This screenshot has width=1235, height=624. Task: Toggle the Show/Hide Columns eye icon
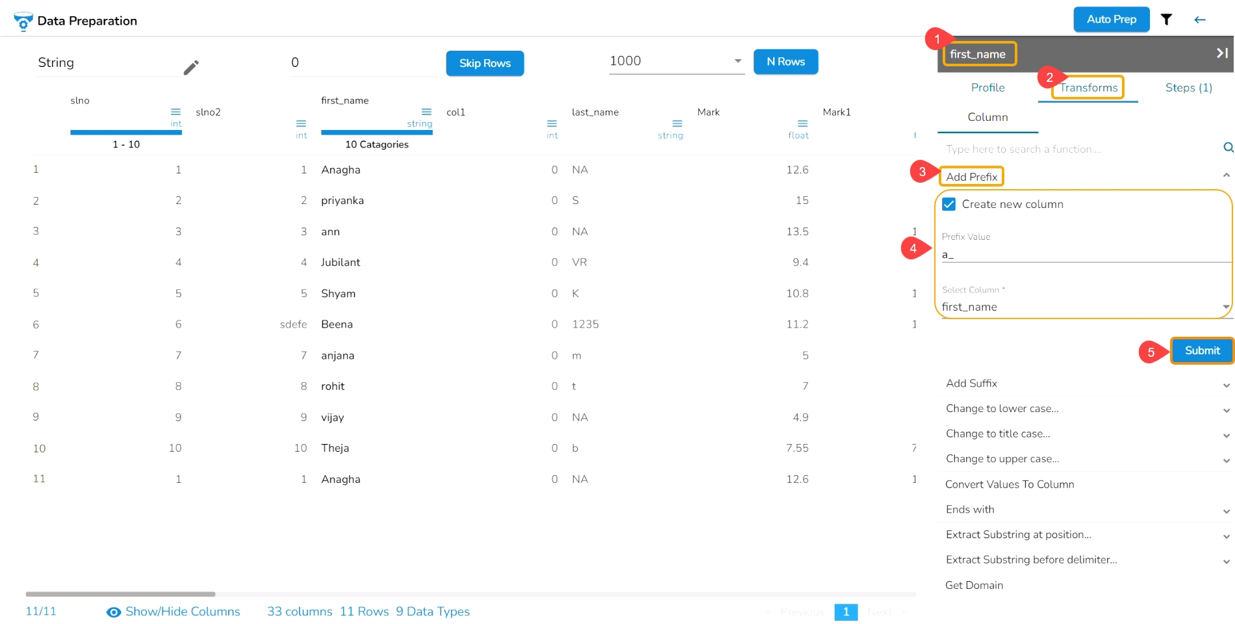[x=114, y=612]
